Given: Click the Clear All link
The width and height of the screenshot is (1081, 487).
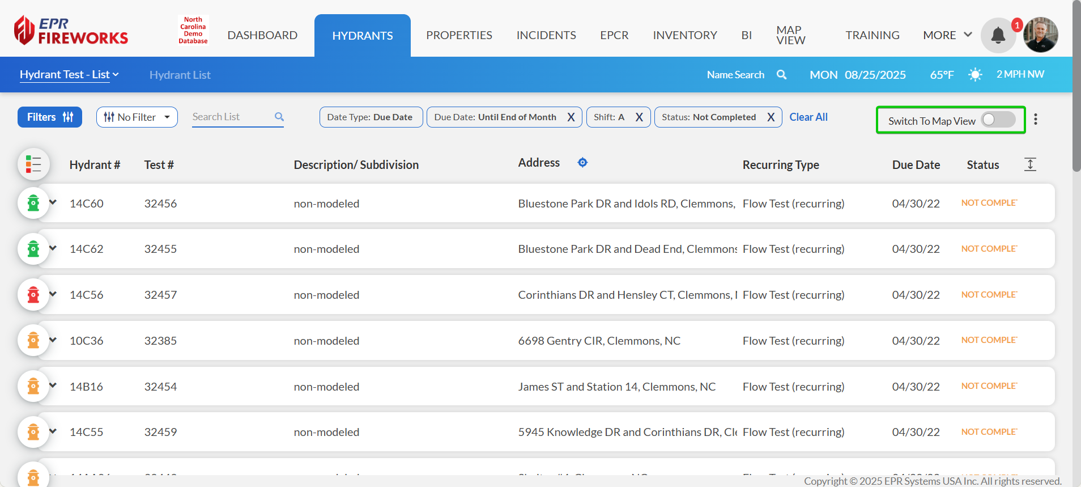Looking at the screenshot, I should click(x=808, y=117).
